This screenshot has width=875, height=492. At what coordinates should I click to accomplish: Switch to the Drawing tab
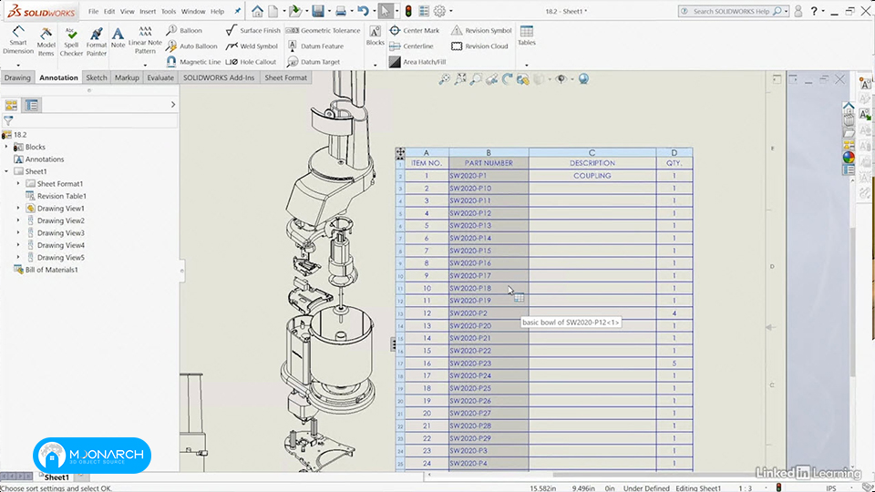tap(17, 77)
